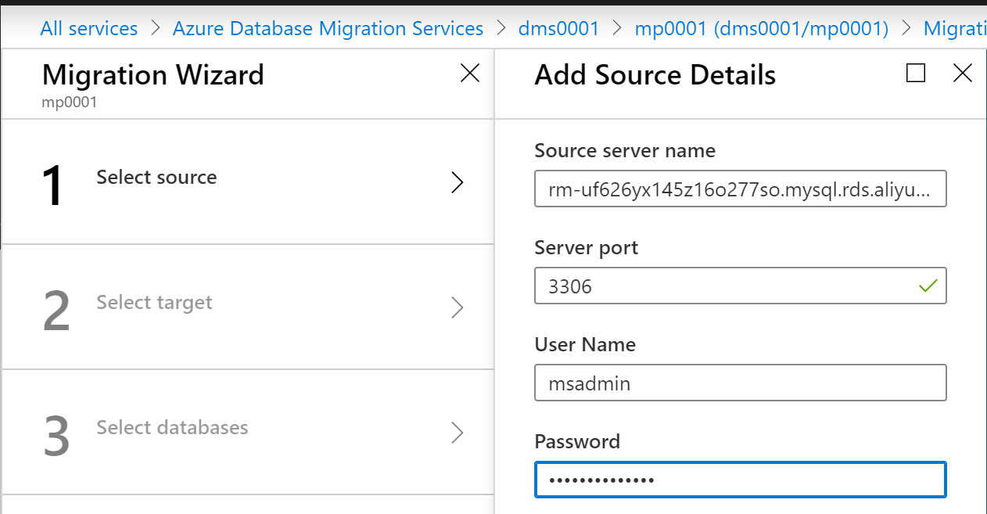Expand the Select target step chevron
987x514 pixels.
(458, 307)
